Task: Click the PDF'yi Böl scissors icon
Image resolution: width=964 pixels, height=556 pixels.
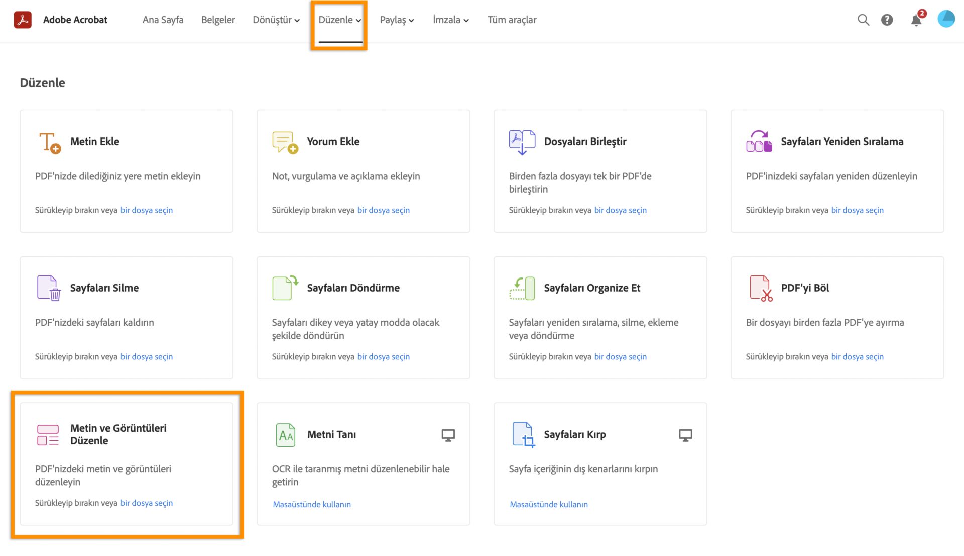Action: pyautogui.click(x=761, y=288)
